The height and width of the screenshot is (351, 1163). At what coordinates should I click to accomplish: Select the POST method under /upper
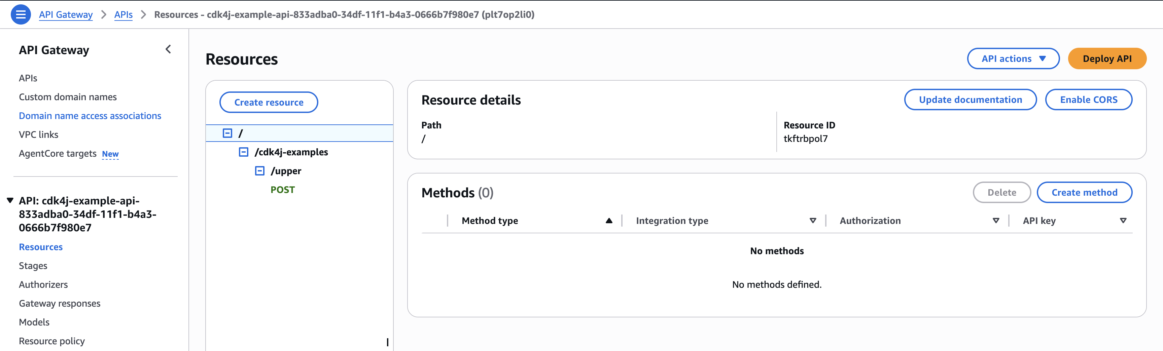coord(283,190)
